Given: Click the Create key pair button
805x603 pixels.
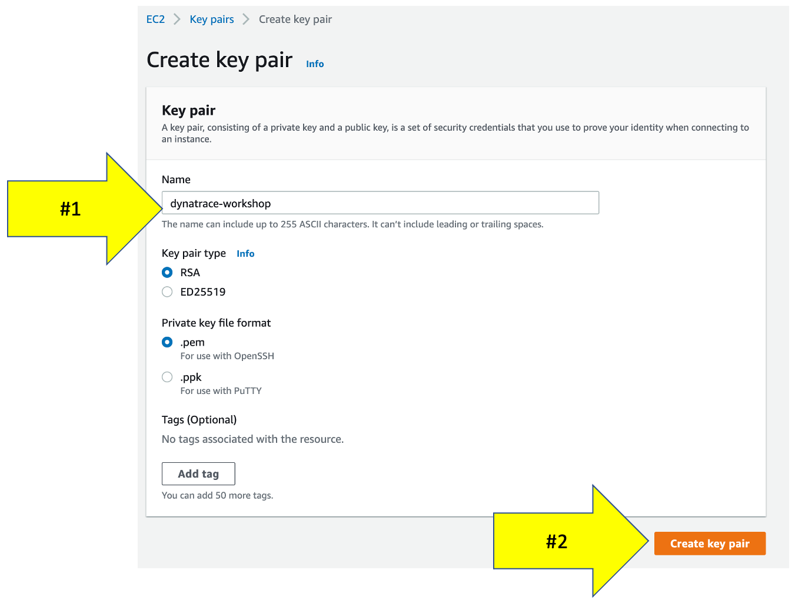Looking at the screenshot, I should [710, 544].
